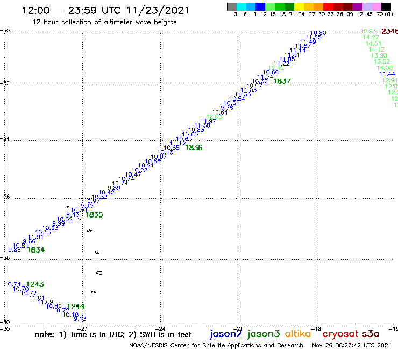
Task: Click the purple swatch in the color legend
Action: 357,6
